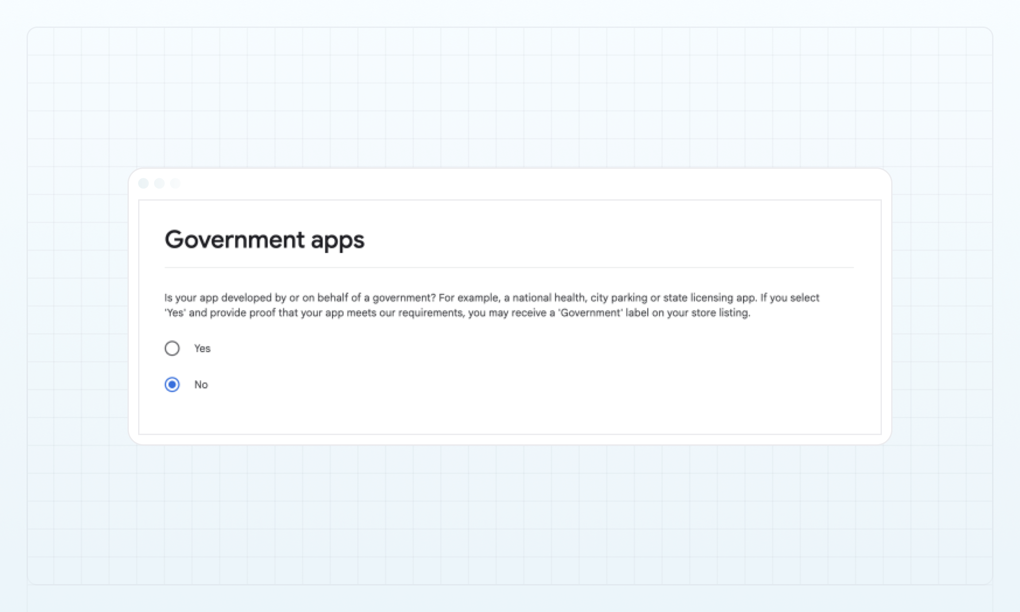Click the 'Yes' text label
The width and height of the screenshot is (1020, 612).
[x=202, y=348]
